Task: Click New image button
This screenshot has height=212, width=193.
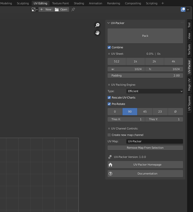Action: [46, 9]
